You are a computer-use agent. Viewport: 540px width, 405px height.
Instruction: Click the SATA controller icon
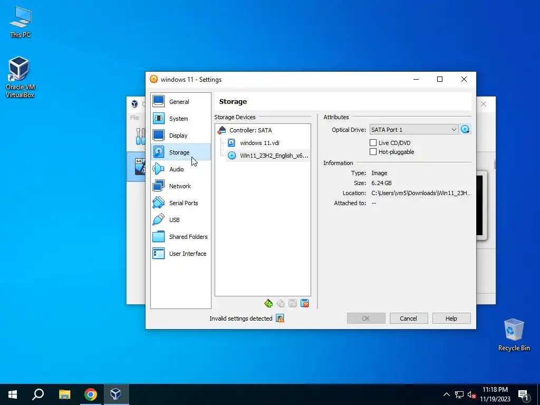(222, 130)
